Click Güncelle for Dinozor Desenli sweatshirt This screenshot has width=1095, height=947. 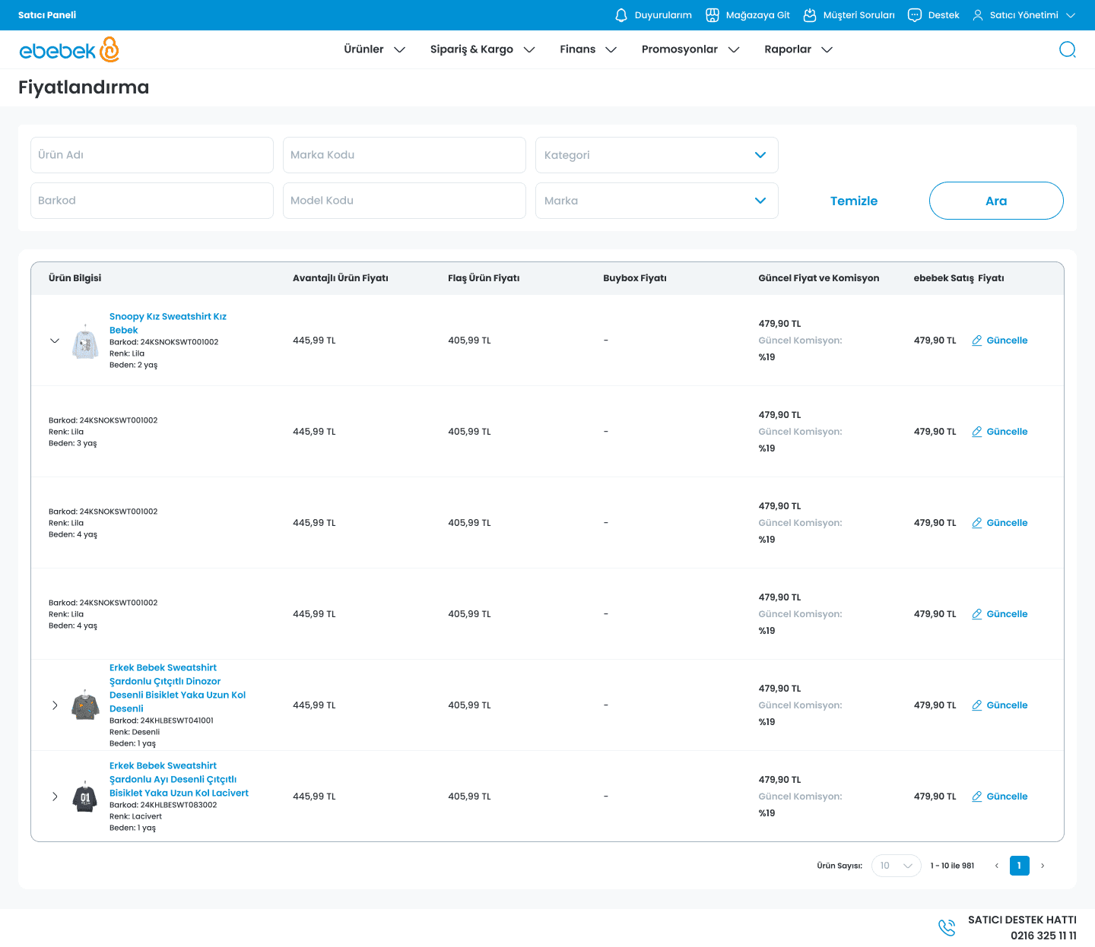tap(1007, 705)
